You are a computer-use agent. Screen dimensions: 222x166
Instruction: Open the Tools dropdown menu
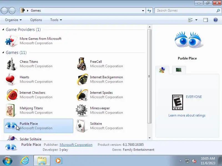click(x=56, y=20)
